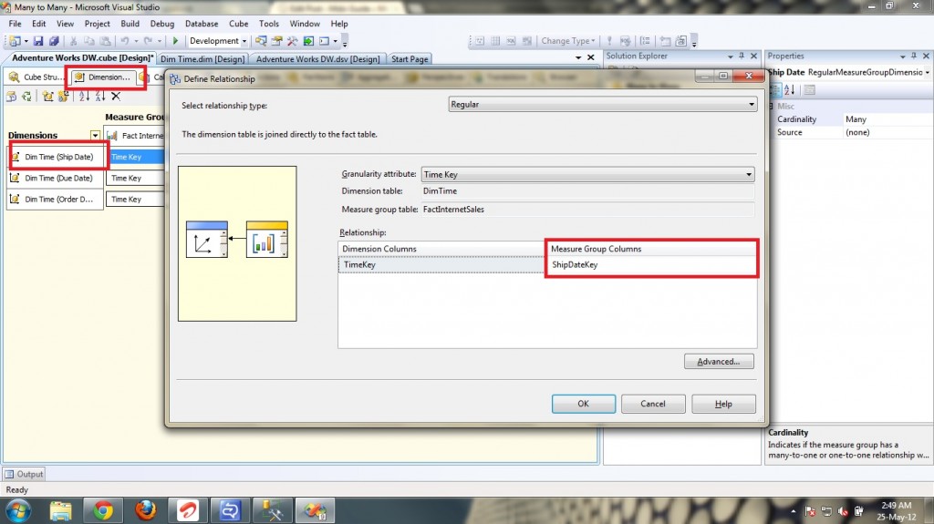Open Google Chrome from the taskbar
934x524 pixels.
coord(102,510)
